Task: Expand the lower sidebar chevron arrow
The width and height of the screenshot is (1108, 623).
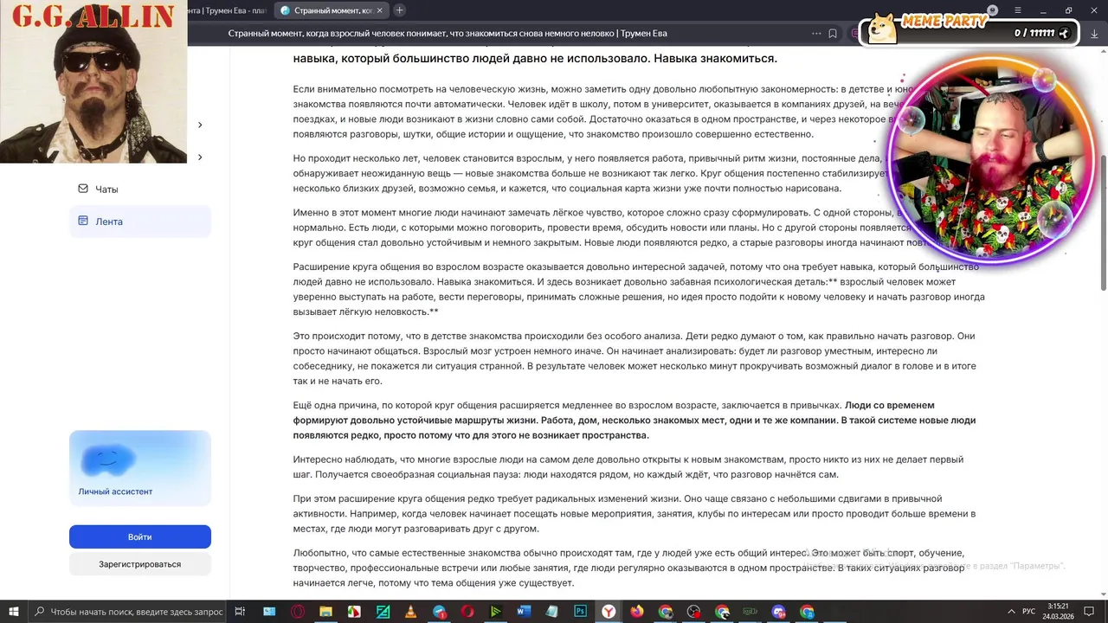Action: pos(200,157)
